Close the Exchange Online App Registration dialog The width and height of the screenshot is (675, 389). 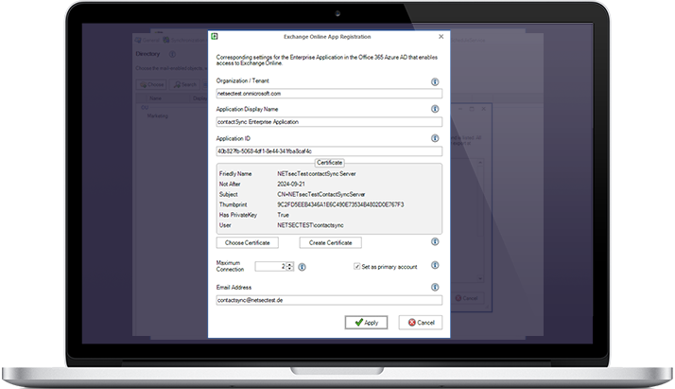tap(441, 37)
